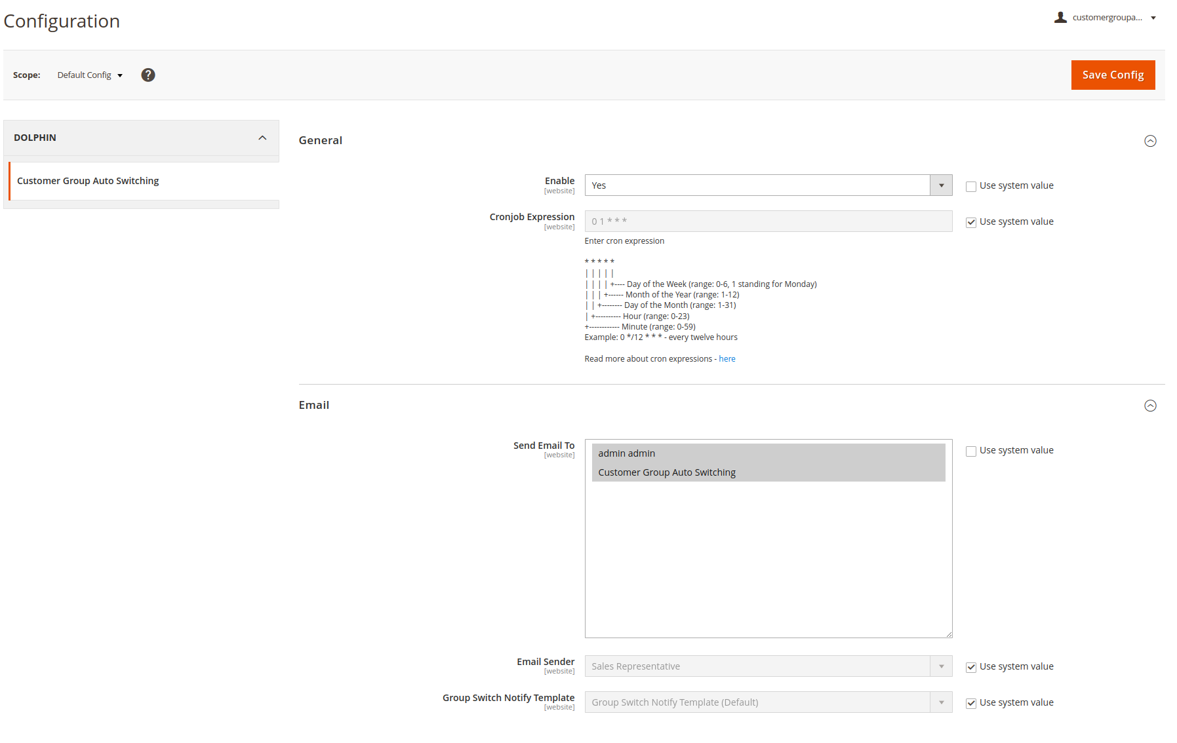Uncheck Use system value for Email Sender
1177x743 pixels.
(x=971, y=667)
